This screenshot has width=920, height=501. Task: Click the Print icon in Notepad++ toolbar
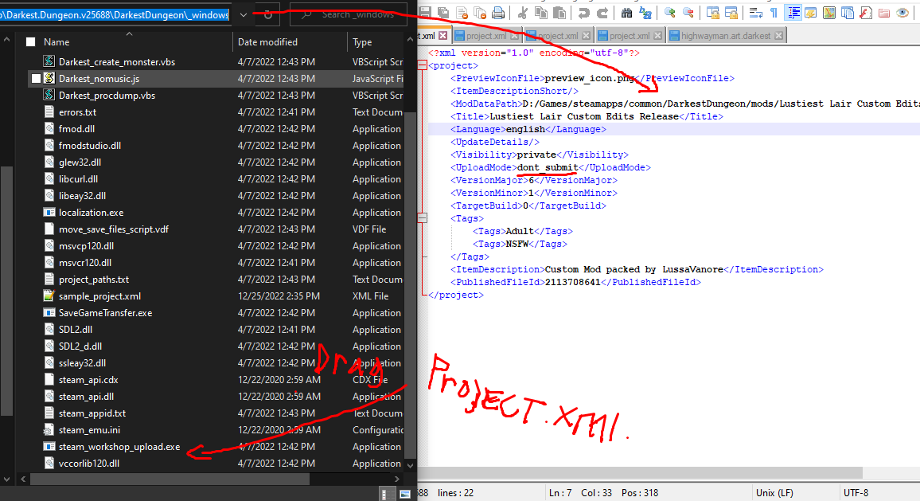pos(497,13)
